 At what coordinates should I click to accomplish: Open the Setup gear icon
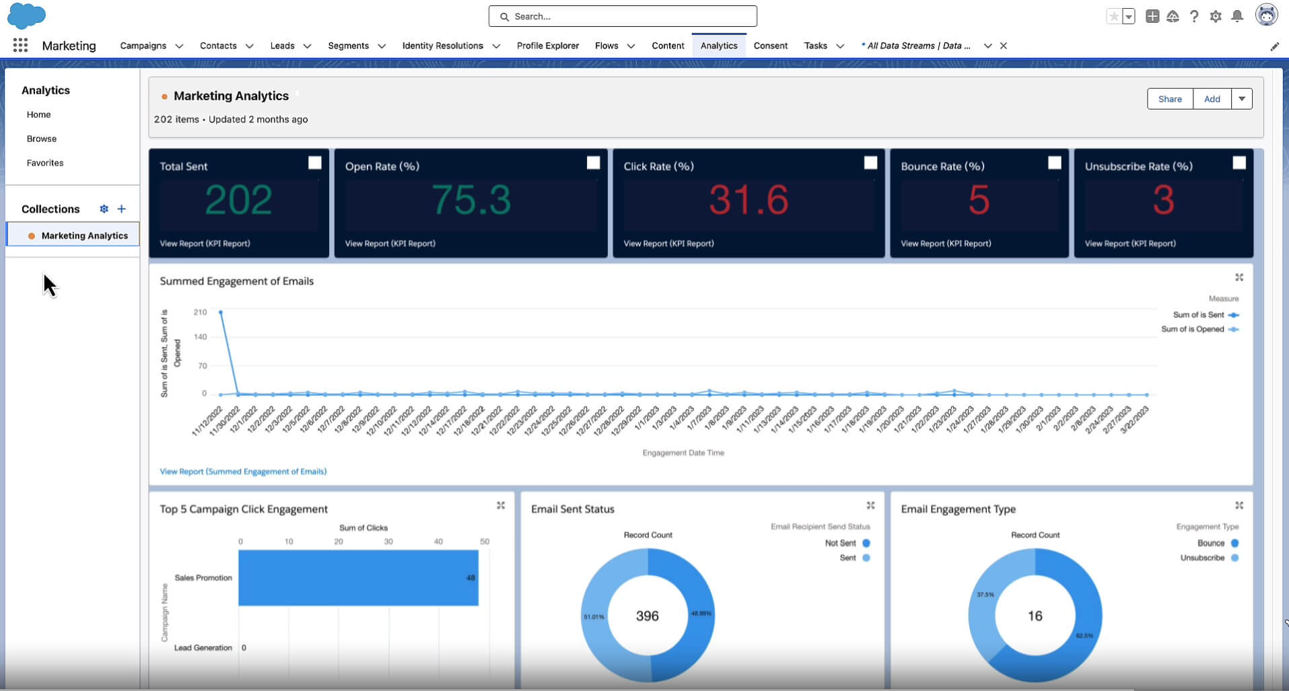coord(1216,16)
